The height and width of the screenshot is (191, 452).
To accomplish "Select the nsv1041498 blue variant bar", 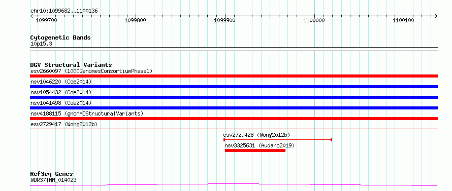I will point(234,108).
